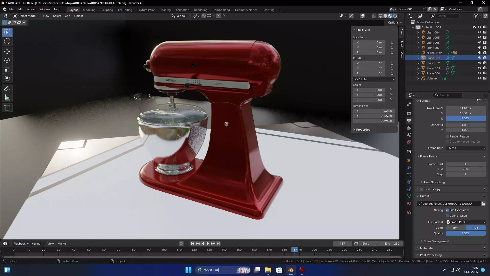Open the AVI JPEG file format dropdown
Image resolution: width=490 pixels, height=276 pixels.
[466, 222]
